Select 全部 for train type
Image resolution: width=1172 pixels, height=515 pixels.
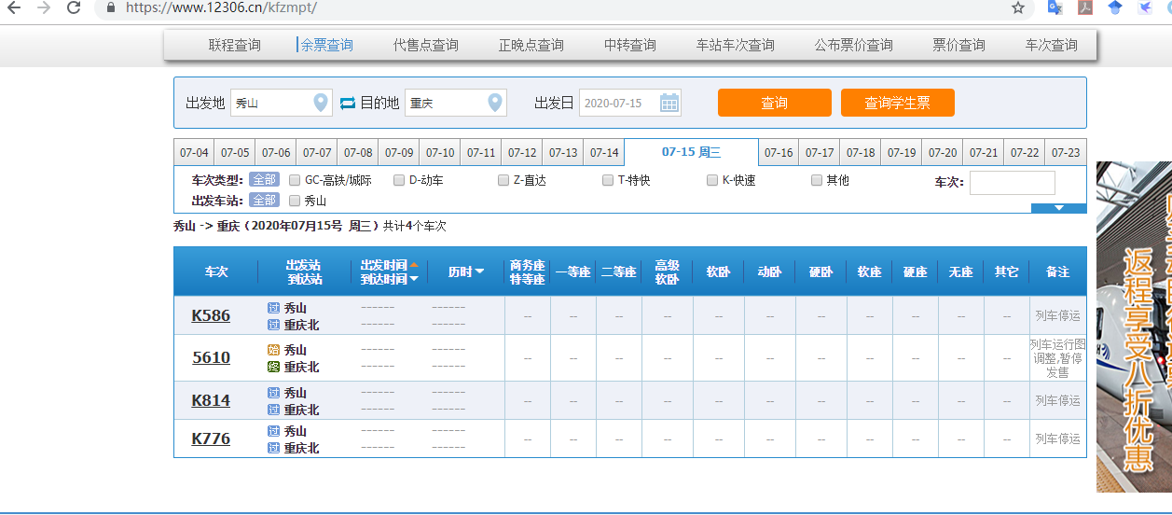(x=264, y=180)
